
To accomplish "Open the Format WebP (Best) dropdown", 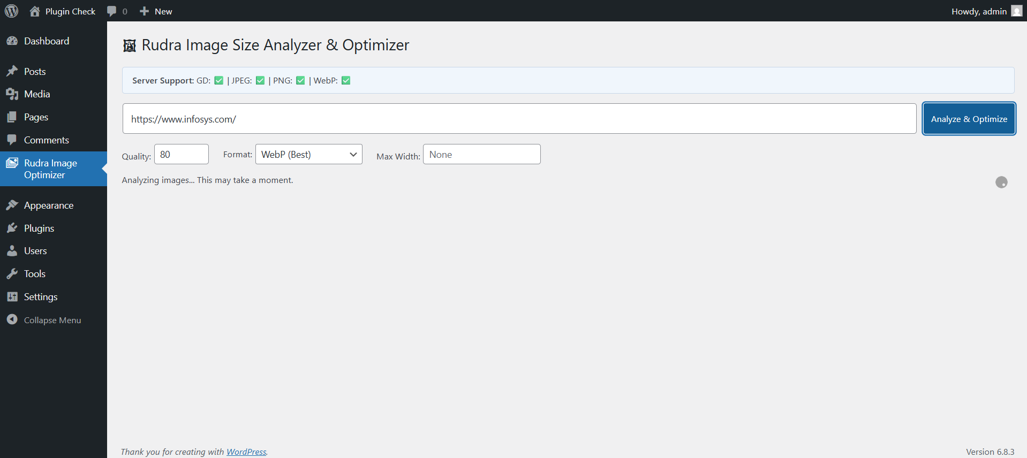I will coord(308,155).
